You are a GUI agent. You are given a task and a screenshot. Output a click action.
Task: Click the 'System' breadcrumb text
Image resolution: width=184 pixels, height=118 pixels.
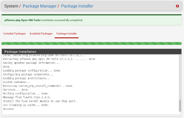pos(11,6)
